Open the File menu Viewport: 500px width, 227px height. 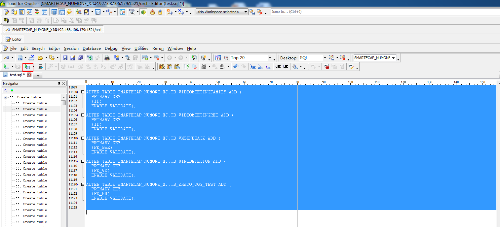coord(13,48)
